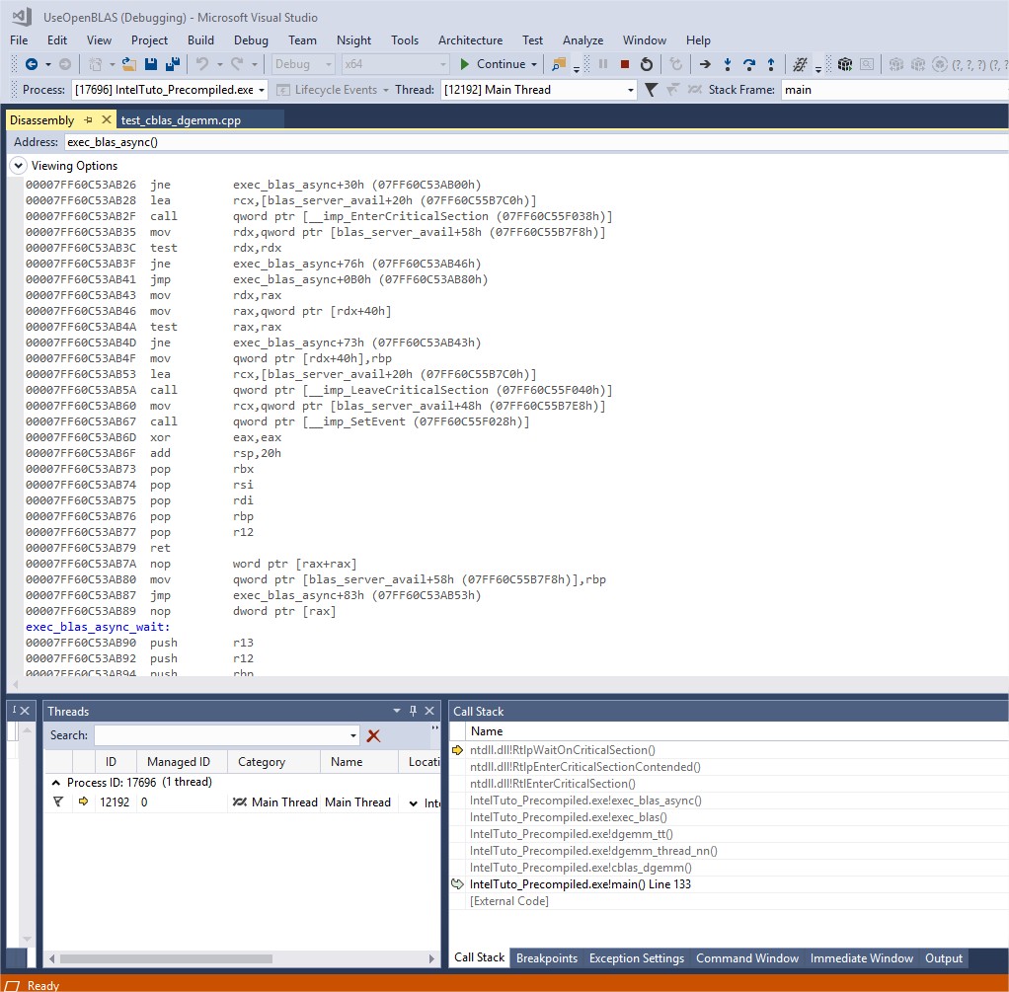The width and height of the screenshot is (1009, 992).
Task: Click the Threads scrollbar right arrow
Action: coord(431,958)
